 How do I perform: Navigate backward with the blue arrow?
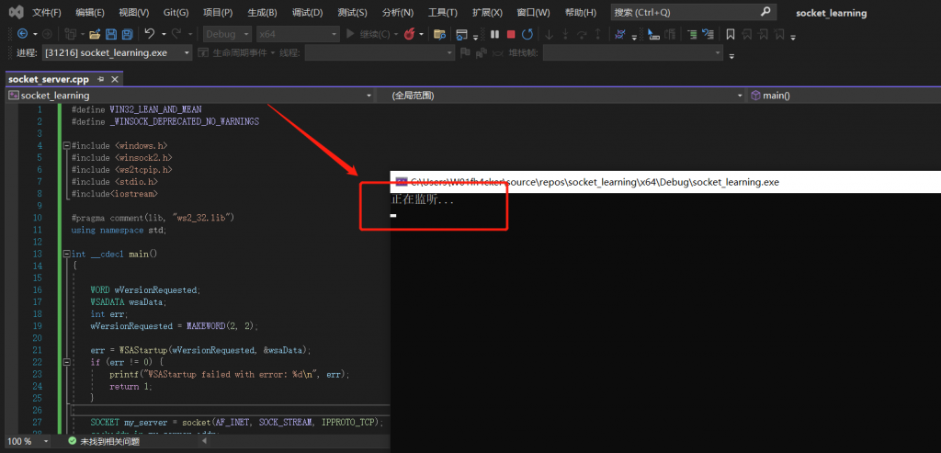22,34
